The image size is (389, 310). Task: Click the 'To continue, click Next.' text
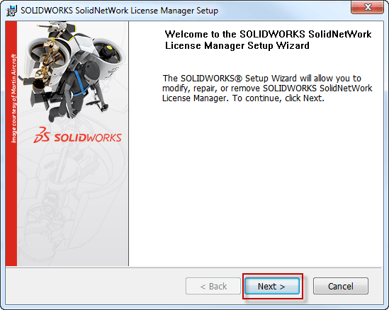point(278,98)
